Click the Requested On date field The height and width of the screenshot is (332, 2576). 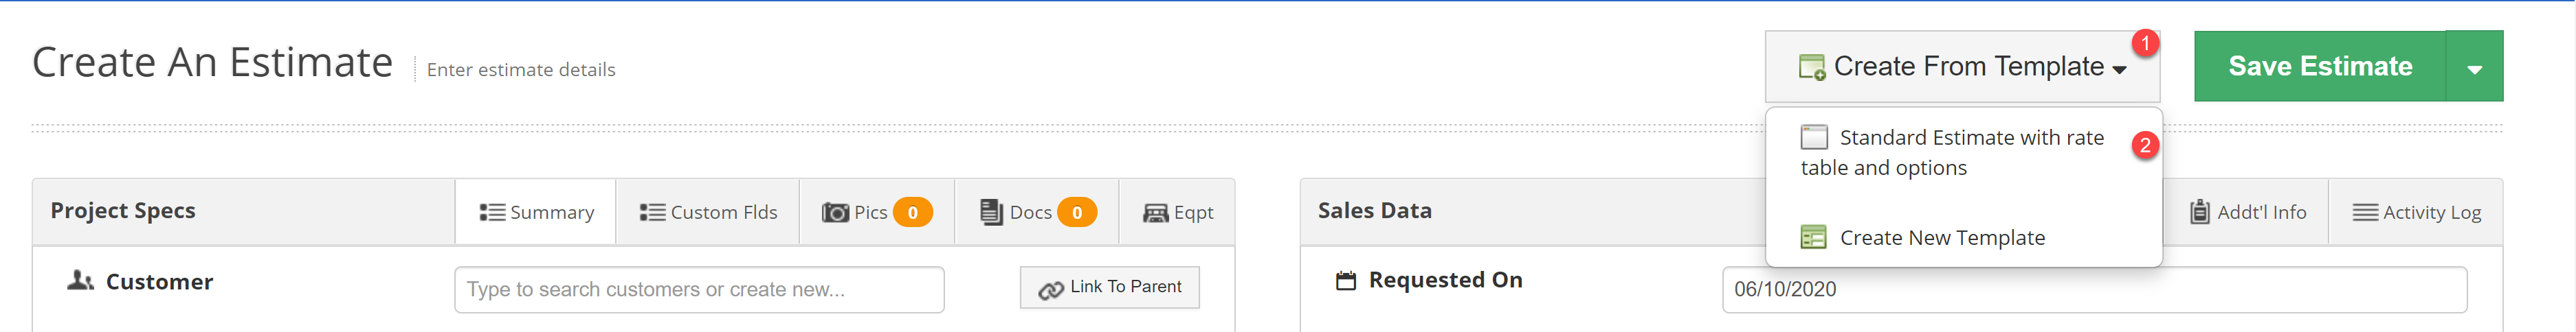click(2094, 289)
